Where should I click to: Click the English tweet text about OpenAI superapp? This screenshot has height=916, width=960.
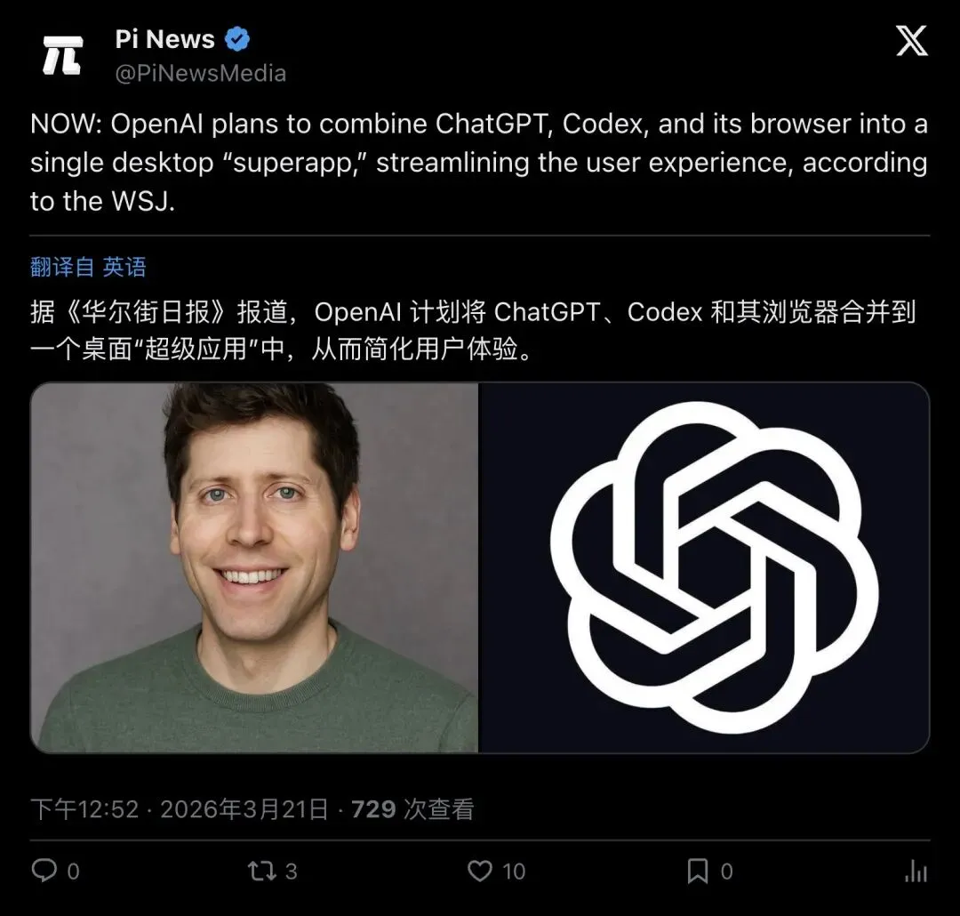pos(479,163)
